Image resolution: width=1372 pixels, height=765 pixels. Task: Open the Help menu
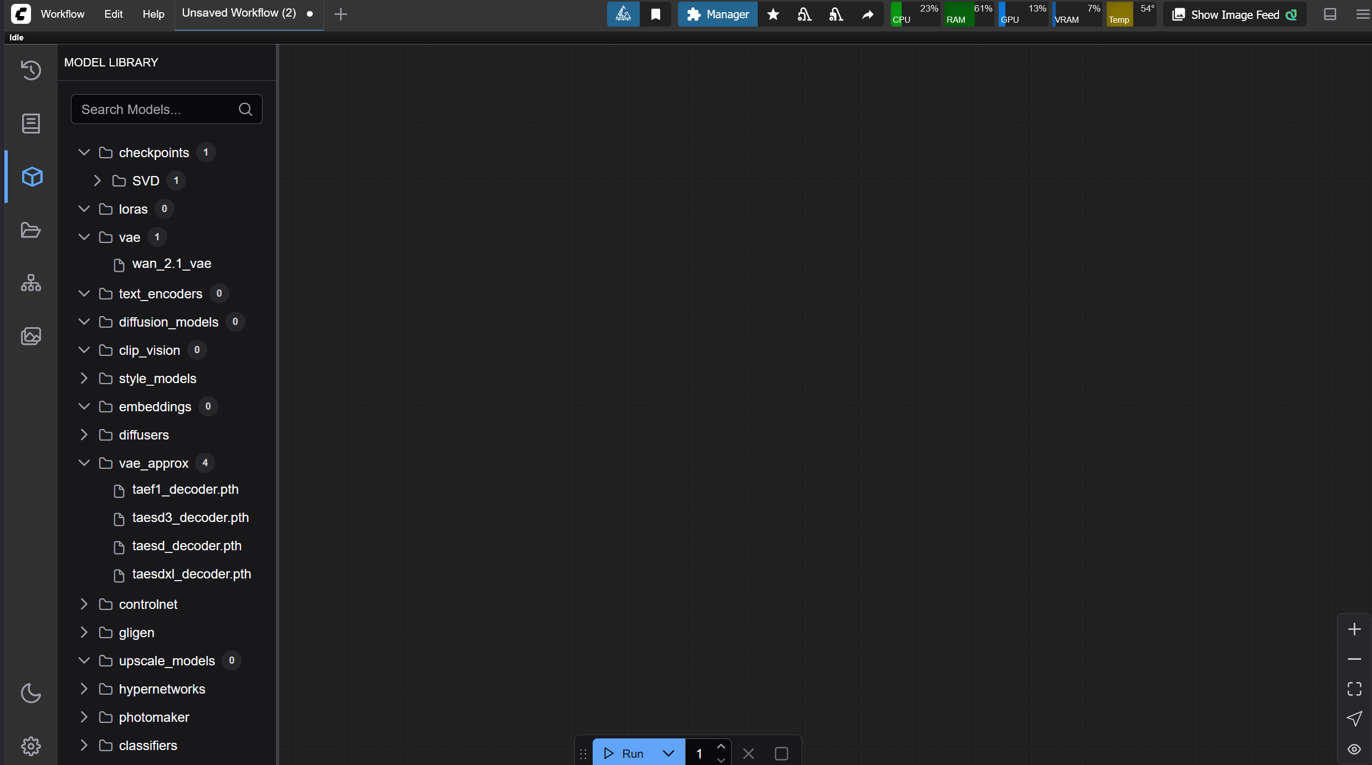coord(153,14)
